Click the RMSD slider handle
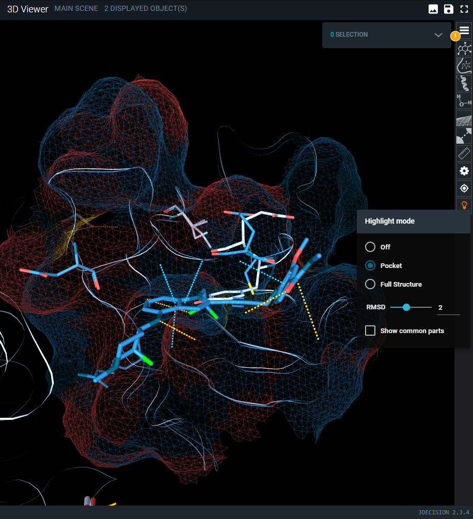473x519 pixels. (406, 307)
